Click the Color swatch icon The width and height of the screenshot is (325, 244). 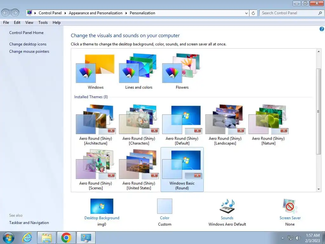[165, 206]
